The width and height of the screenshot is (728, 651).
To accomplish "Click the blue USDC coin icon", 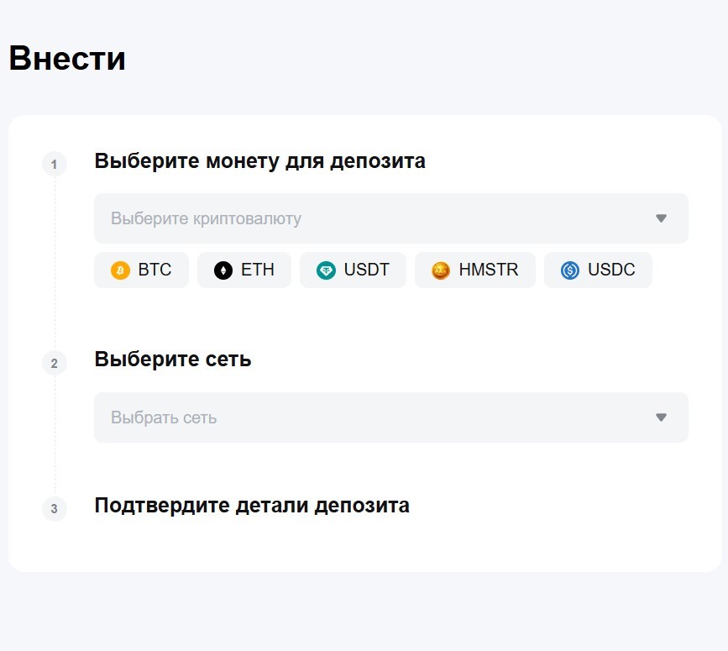I will tap(570, 270).
